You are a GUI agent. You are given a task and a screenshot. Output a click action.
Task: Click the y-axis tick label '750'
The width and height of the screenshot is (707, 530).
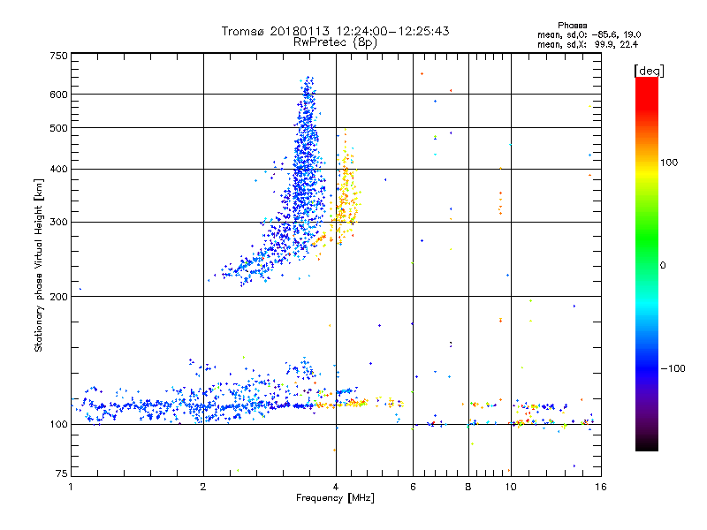[x=58, y=56]
